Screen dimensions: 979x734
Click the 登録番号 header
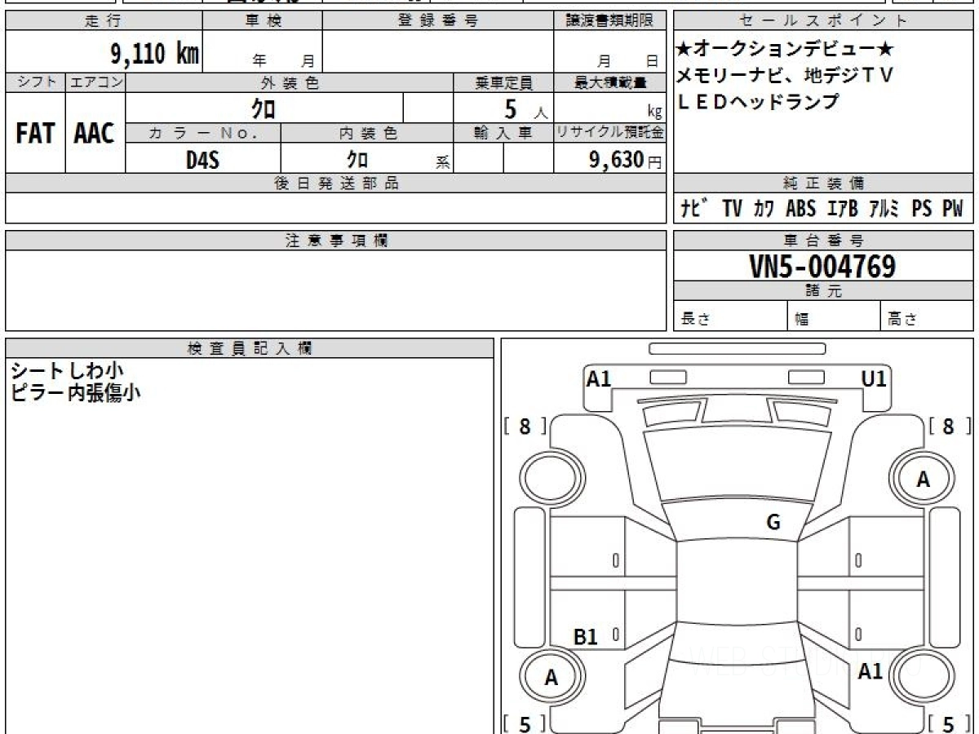point(438,21)
